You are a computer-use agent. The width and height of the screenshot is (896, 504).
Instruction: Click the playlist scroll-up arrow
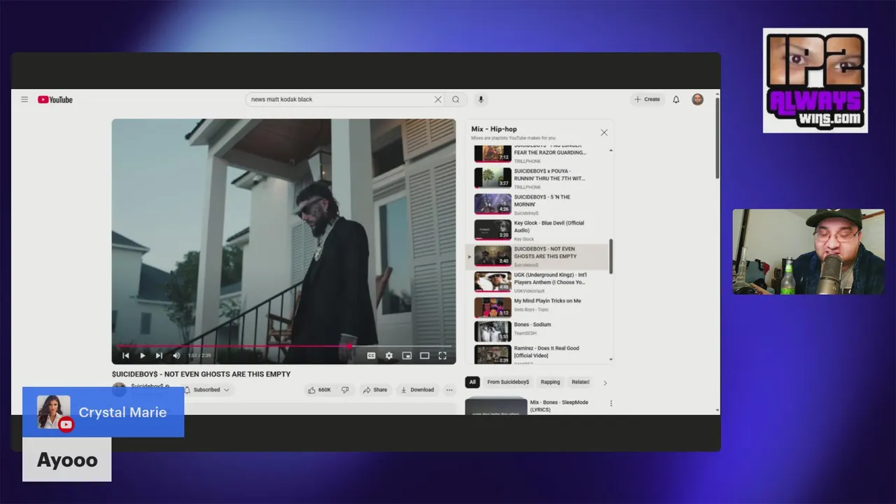611,150
